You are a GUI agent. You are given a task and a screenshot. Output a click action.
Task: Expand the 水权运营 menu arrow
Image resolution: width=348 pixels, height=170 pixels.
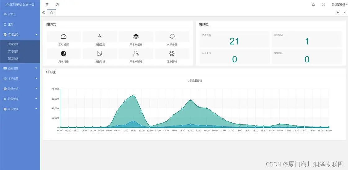[36, 79]
